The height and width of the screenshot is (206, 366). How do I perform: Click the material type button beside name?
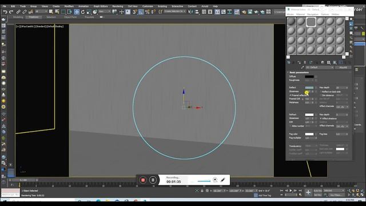[x=343, y=68]
